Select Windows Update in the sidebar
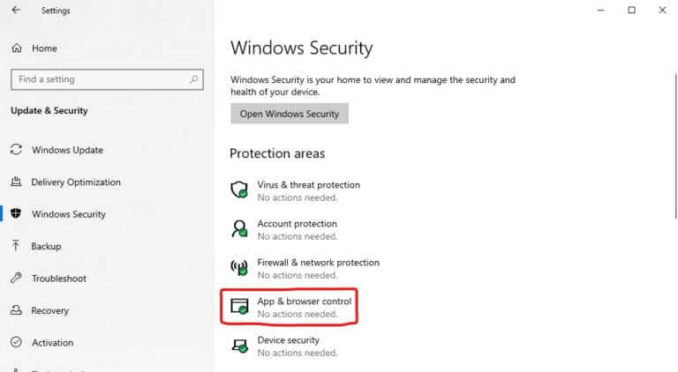The image size is (678, 372). 67,150
